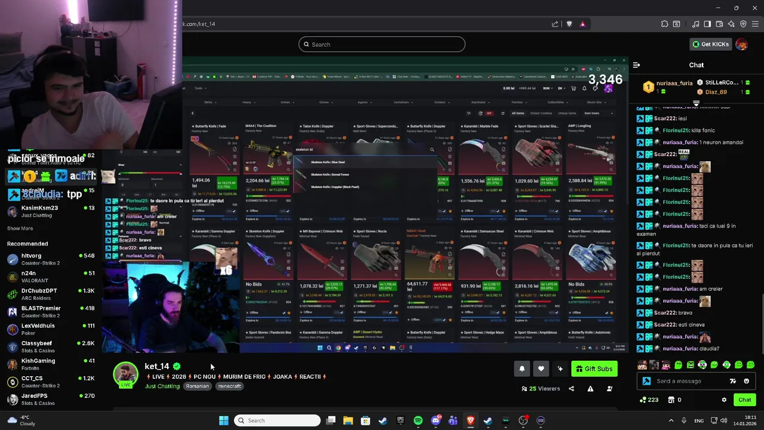Toggle the browser sidebar panel
Image resolution: width=764 pixels, height=430 pixels.
pyautogui.click(x=707, y=24)
